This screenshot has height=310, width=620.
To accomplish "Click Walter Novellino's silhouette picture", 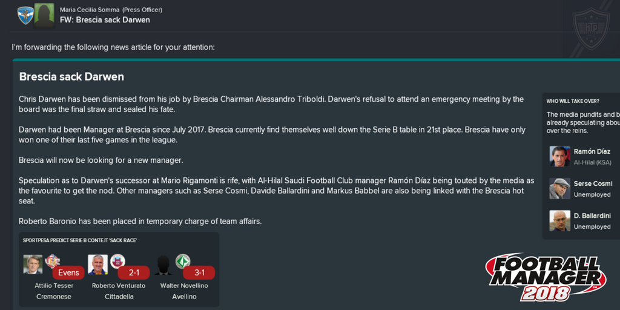I will (163, 265).
